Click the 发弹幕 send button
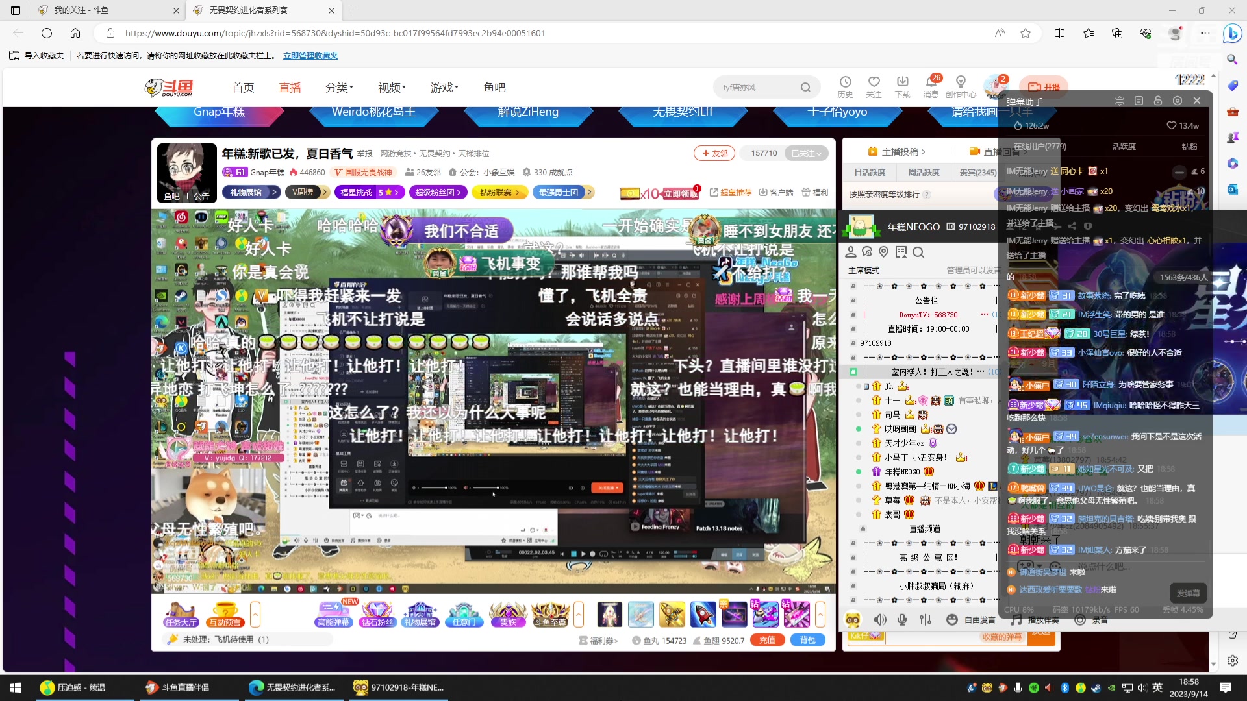This screenshot has width=1247, height=701. [x=1189, y=593]
